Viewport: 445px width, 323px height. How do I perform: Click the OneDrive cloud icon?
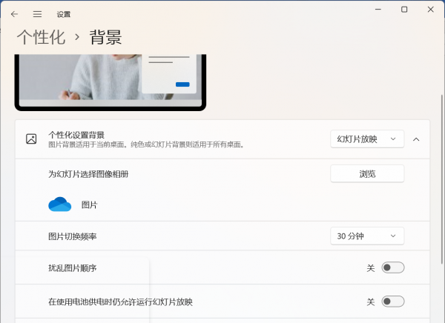click(x=59, y=204)
